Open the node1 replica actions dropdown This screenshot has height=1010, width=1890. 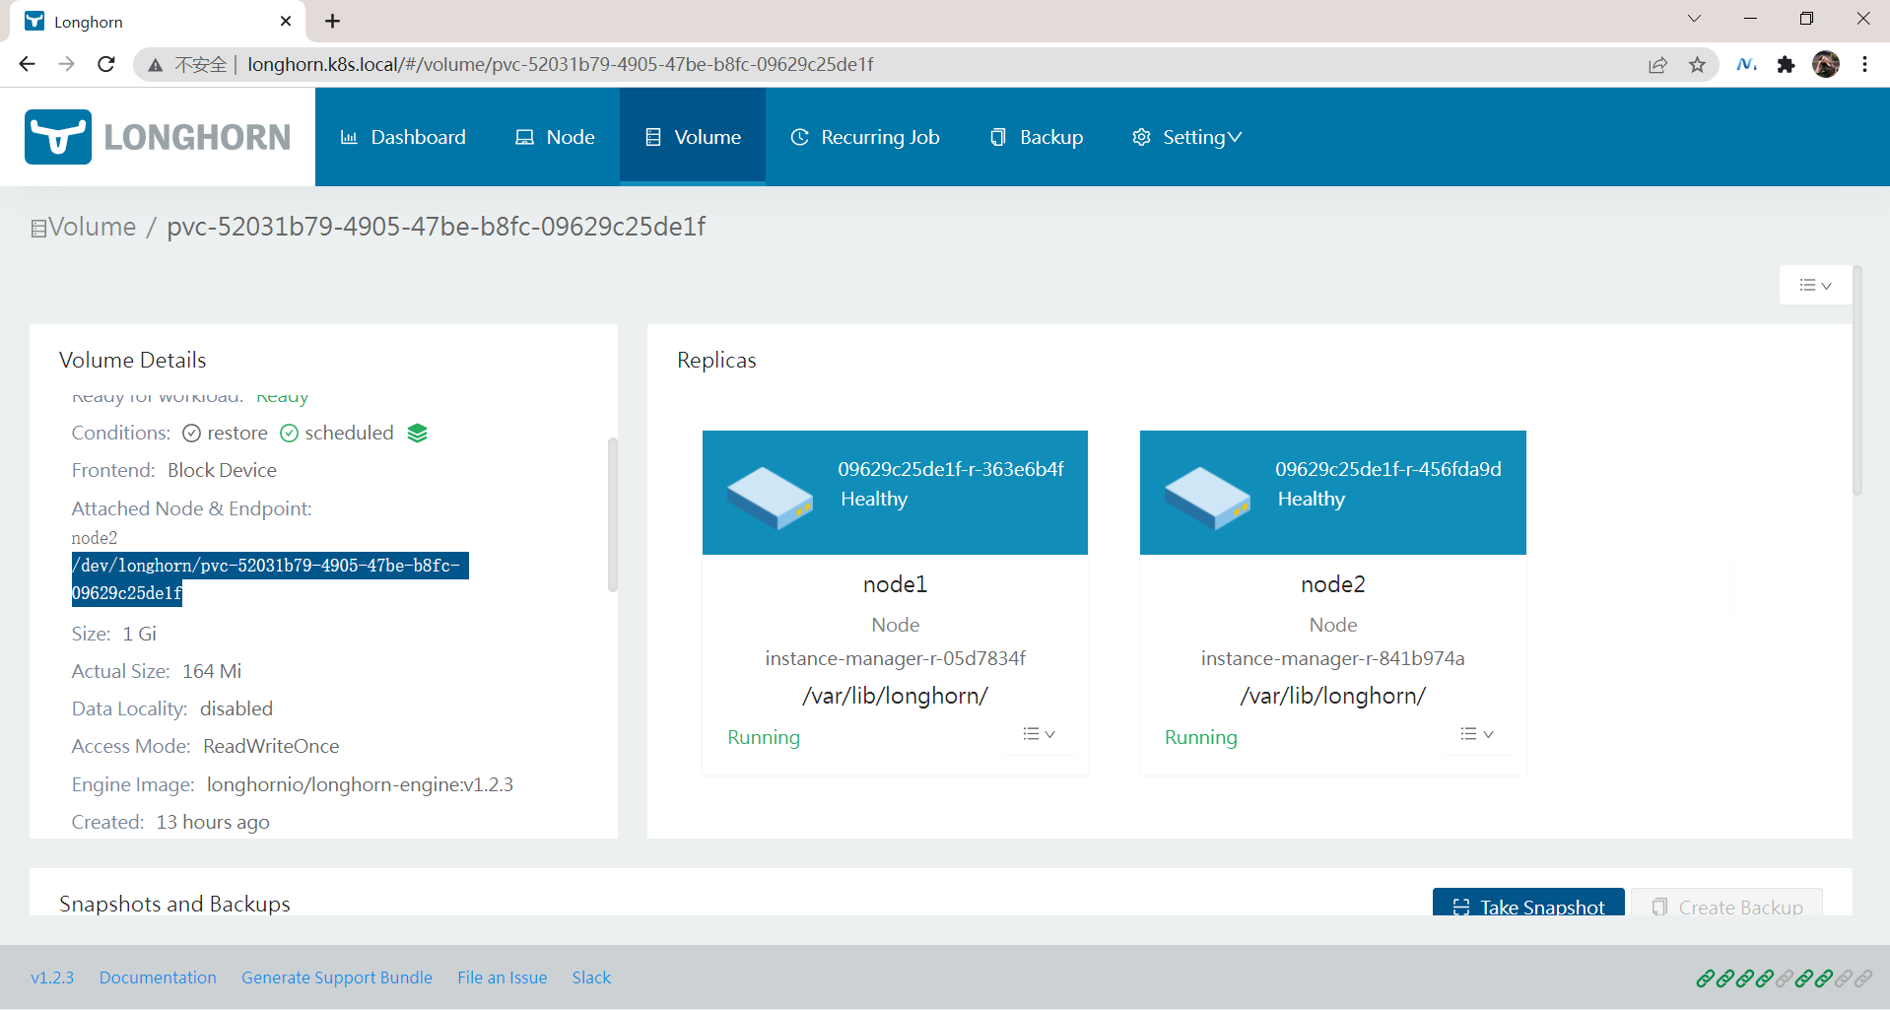[1039, 734]
